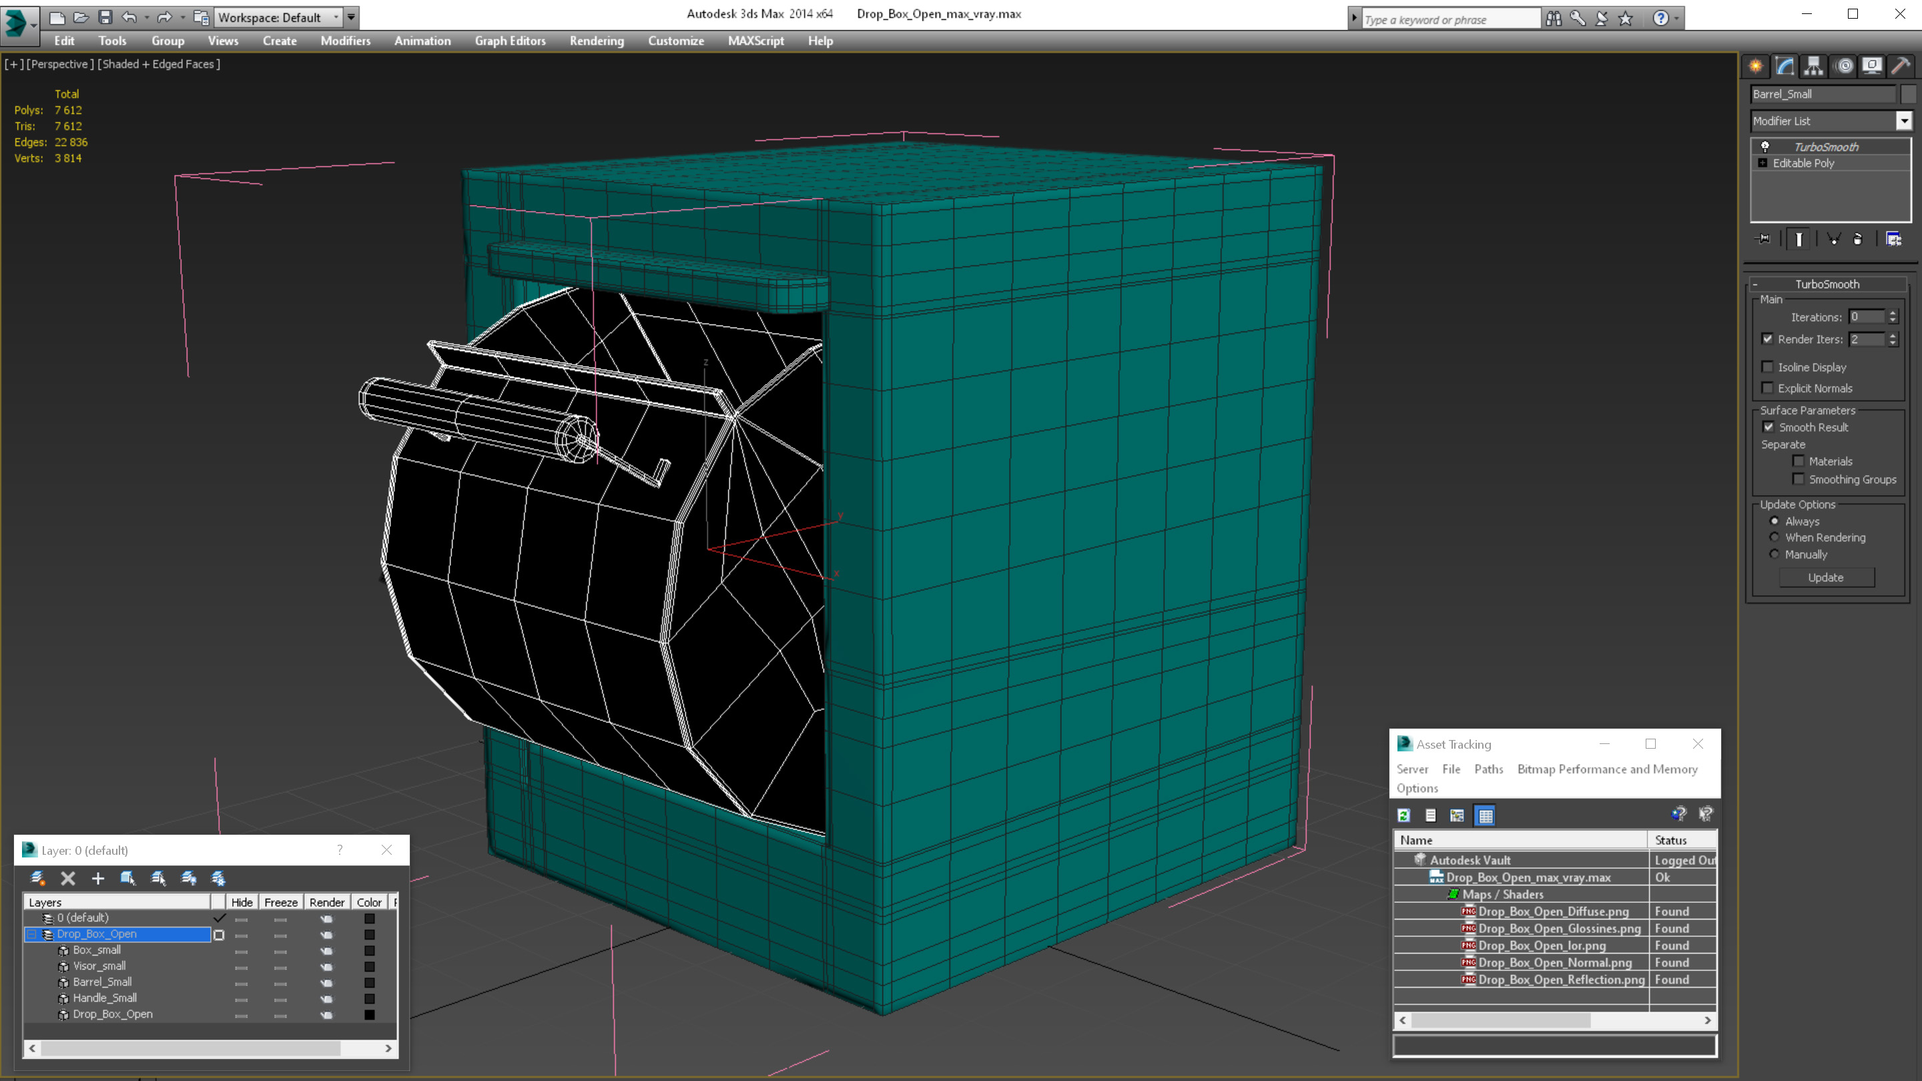Click the favorites star icon in title bar
Image resolution: width=1922 pixels, height=1081 pixels.
pos(1626,18)
